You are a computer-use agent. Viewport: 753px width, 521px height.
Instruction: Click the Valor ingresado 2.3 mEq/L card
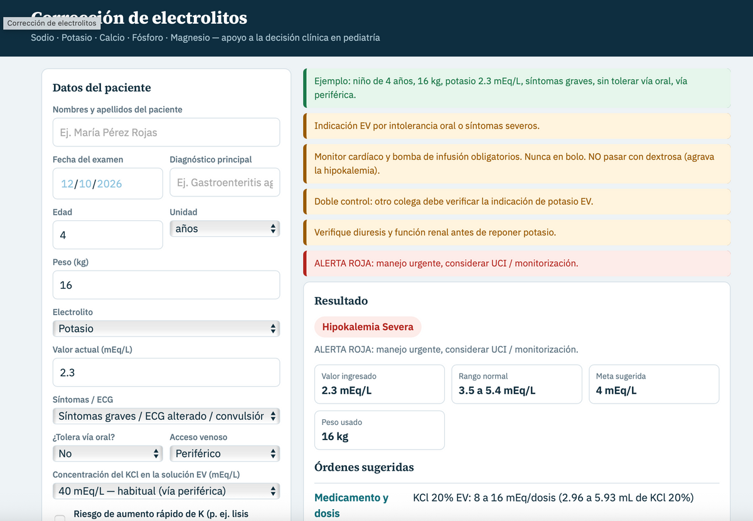click(380, 384)
